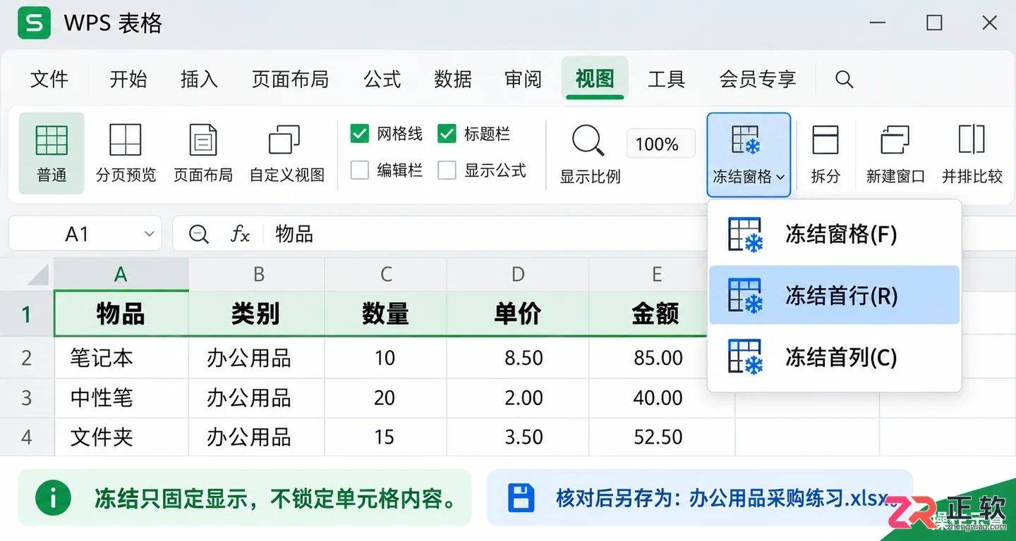
Task: Switch to the 数据 tab
Action: (453, 79)
